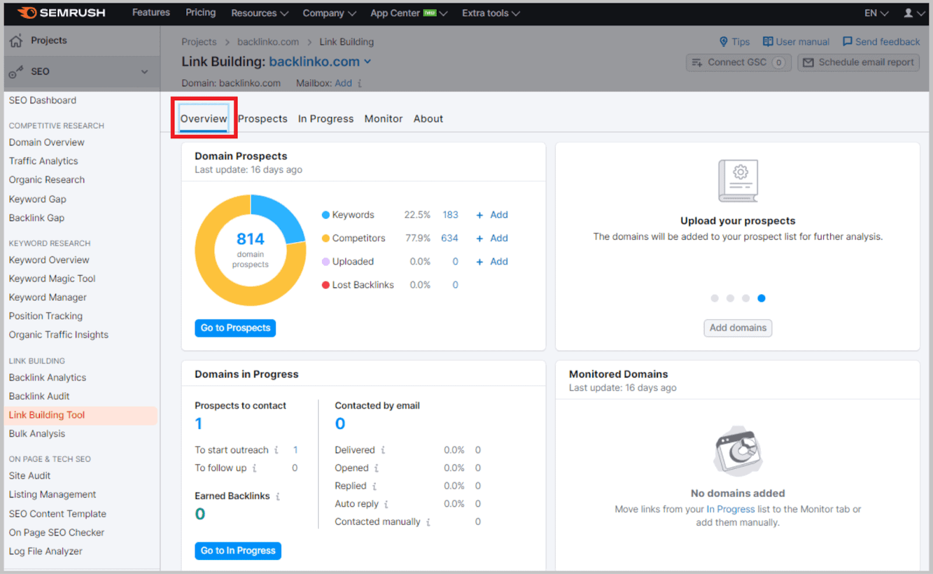Open Pricing in top navigation
933x574 pixels.
coord(201,12)
